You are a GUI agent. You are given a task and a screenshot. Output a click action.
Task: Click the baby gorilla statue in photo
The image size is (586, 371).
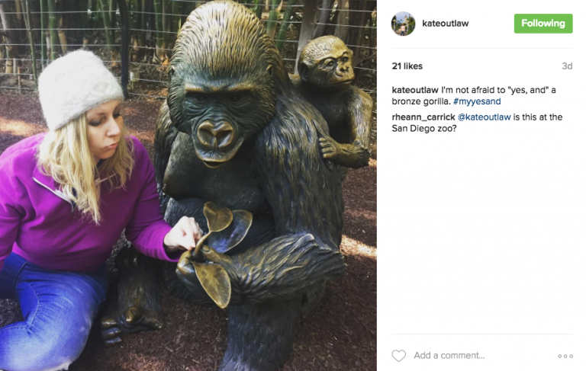[x=333, y=101]
